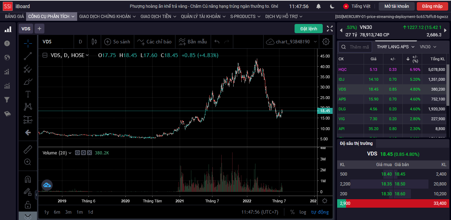
Task: Enter fullscreen chart mode
Action: [330, 29]
